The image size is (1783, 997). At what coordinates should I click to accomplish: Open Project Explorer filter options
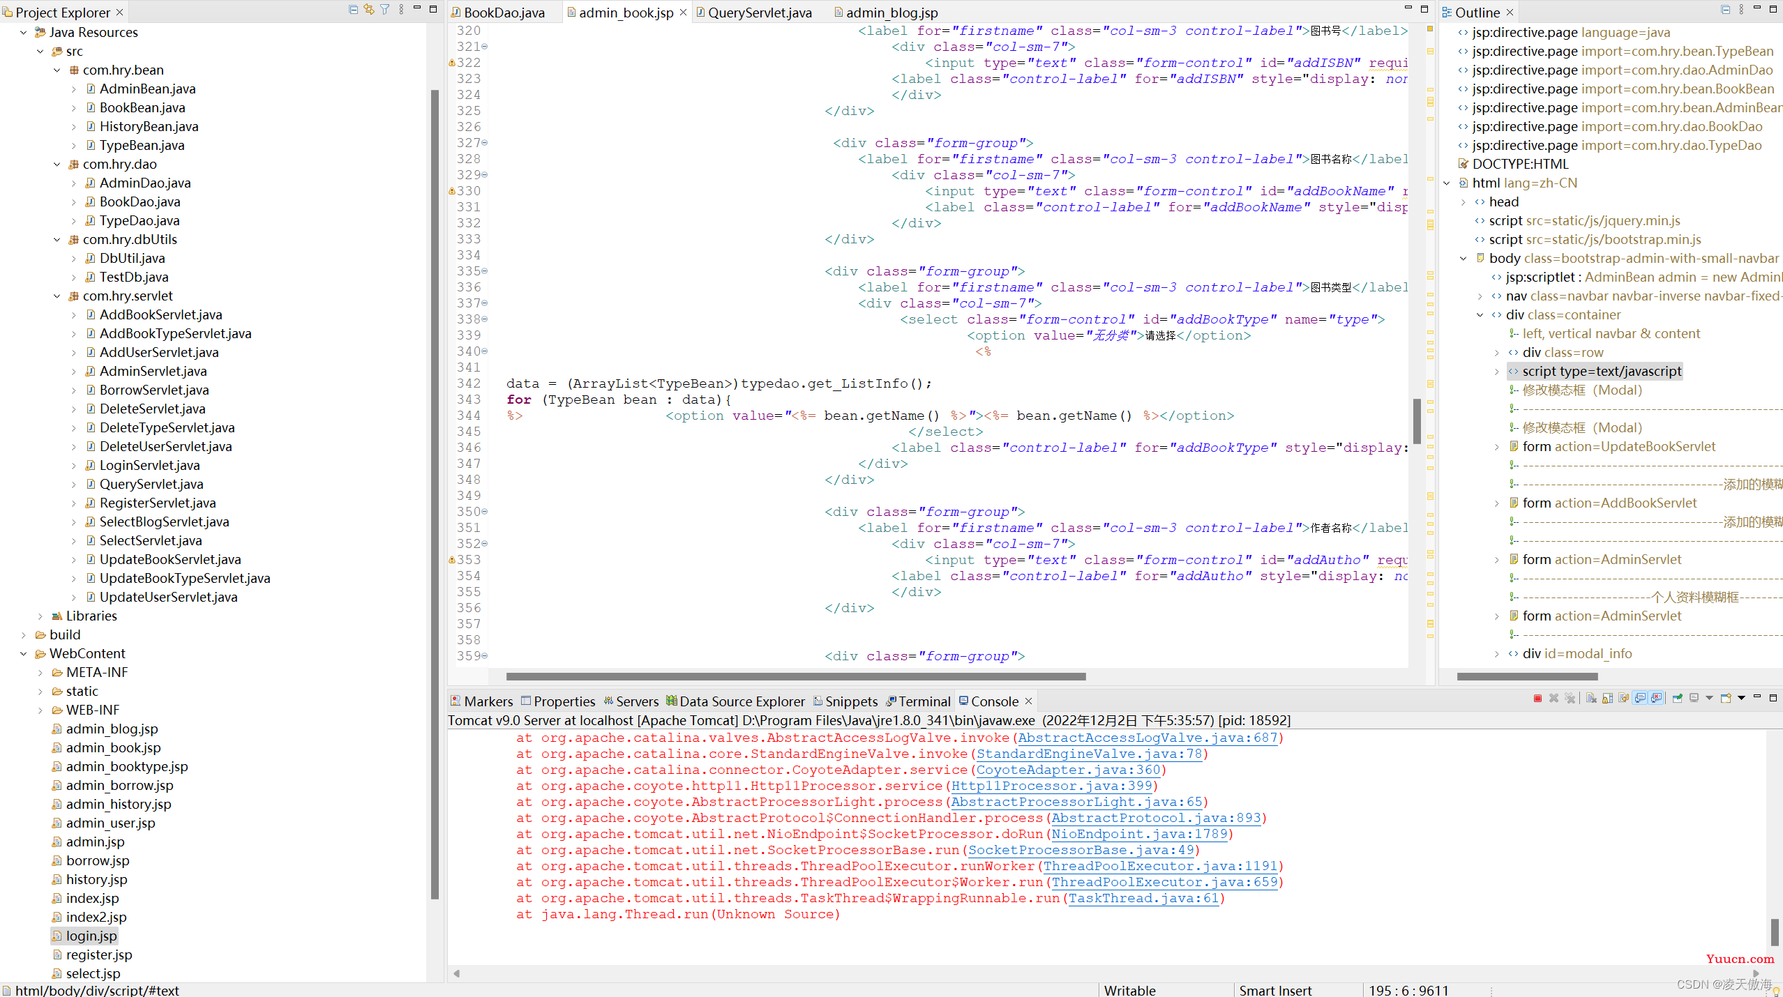385,10
